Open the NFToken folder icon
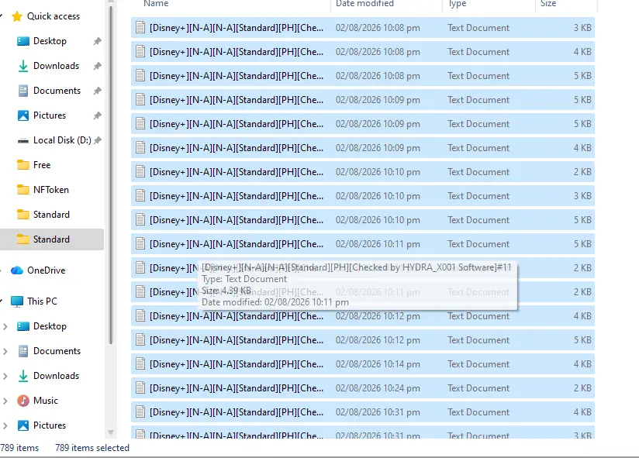Image resolution: width=639 pixels, height=458 pixels. 23,190
